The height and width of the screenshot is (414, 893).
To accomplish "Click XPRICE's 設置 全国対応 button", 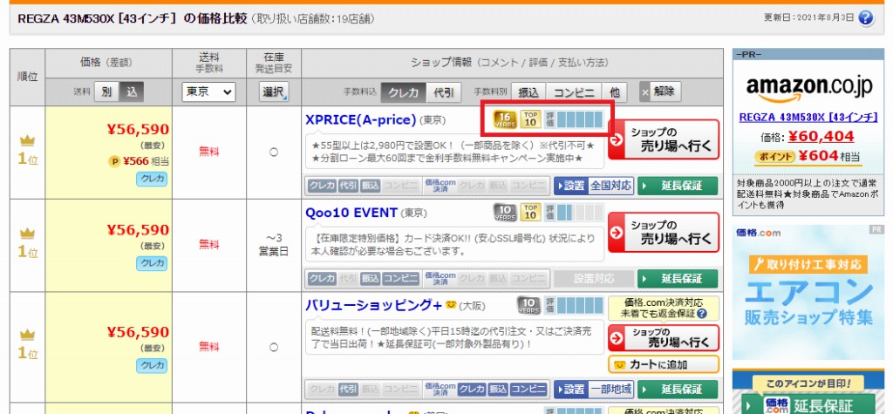I will (593, 186).
